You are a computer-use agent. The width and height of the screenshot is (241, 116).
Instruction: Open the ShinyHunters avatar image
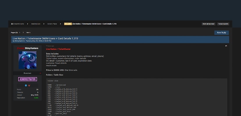pos(28,60)
